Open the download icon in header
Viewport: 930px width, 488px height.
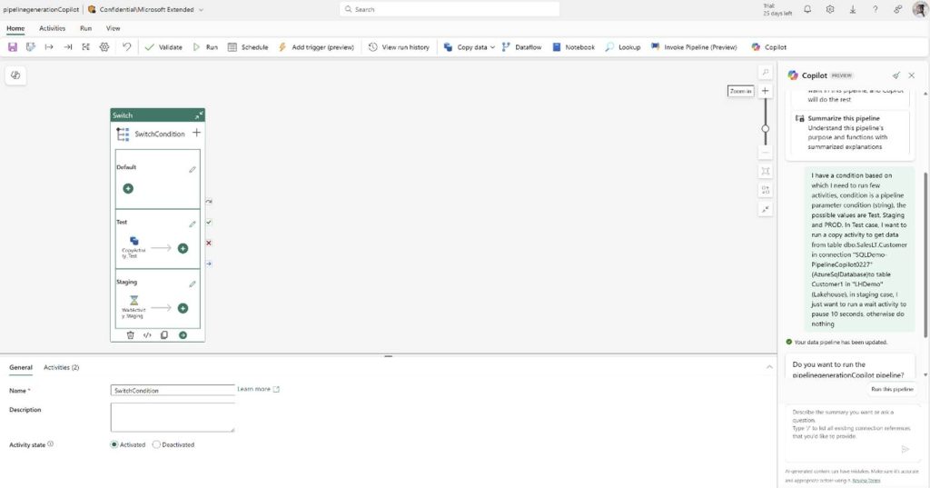[x=852, y=9]
